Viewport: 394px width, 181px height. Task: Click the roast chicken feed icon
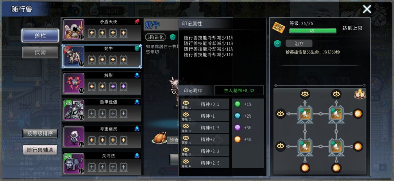coord(159,138)
